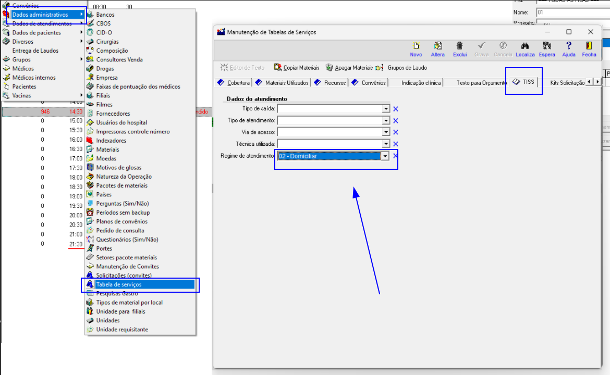Click Copiar Materiais button
610x375 pixels.
pyautogui.click(x=296, y=68)
